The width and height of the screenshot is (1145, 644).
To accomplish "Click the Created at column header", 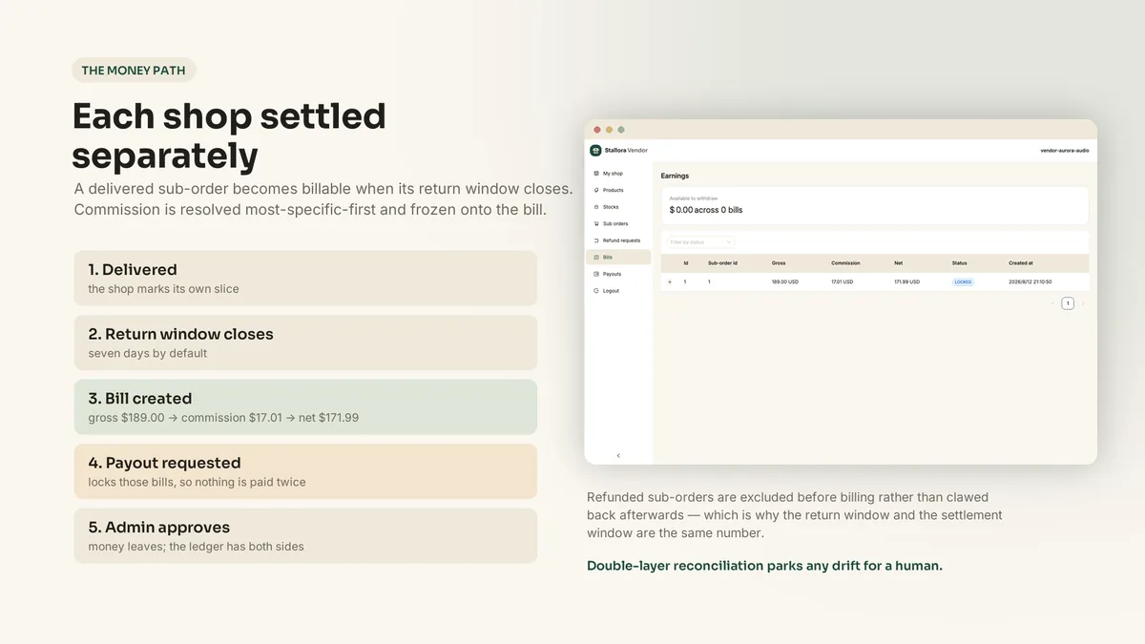I will pyautogui.click(x=1021, y=263).
